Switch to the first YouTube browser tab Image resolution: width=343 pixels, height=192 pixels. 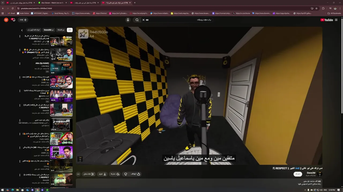coord(21,3)
